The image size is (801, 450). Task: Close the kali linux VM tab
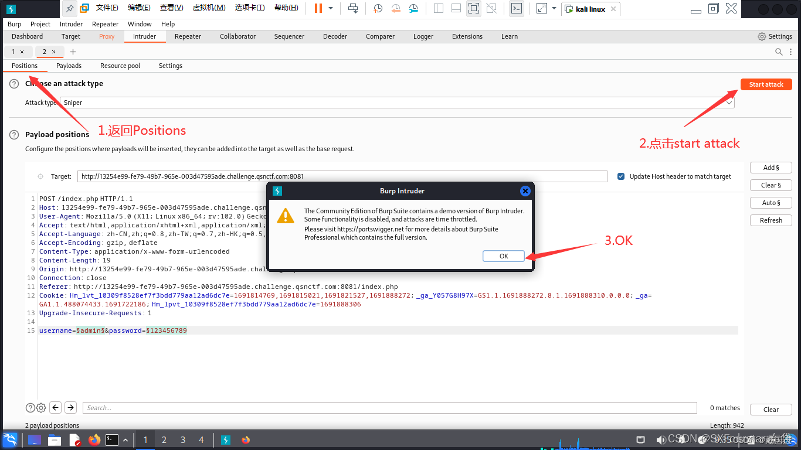click(x=613, y=9)
